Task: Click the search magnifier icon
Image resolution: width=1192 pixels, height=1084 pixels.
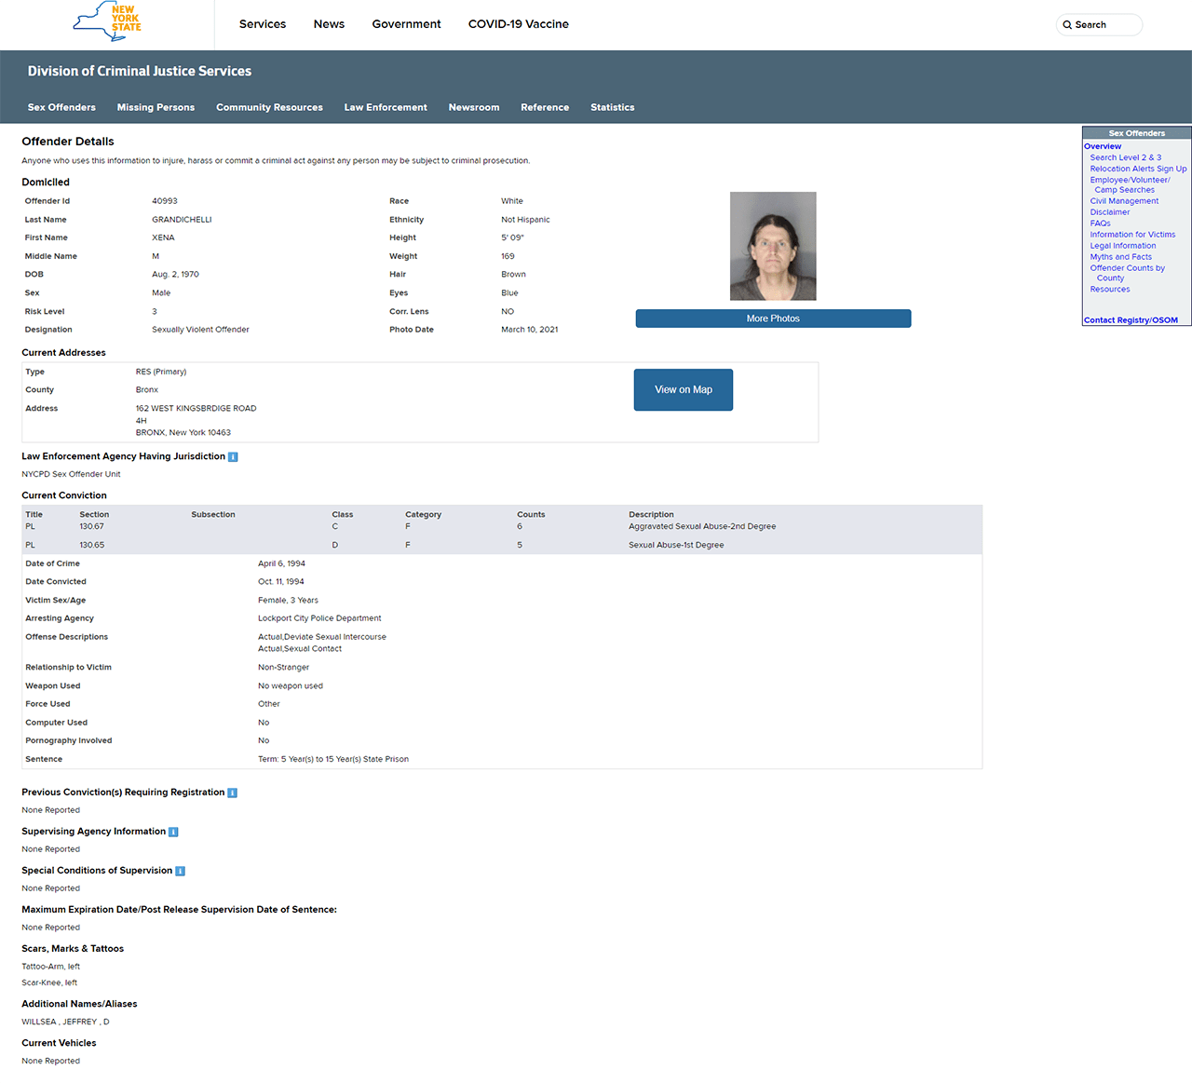Action: [1067, 25]
